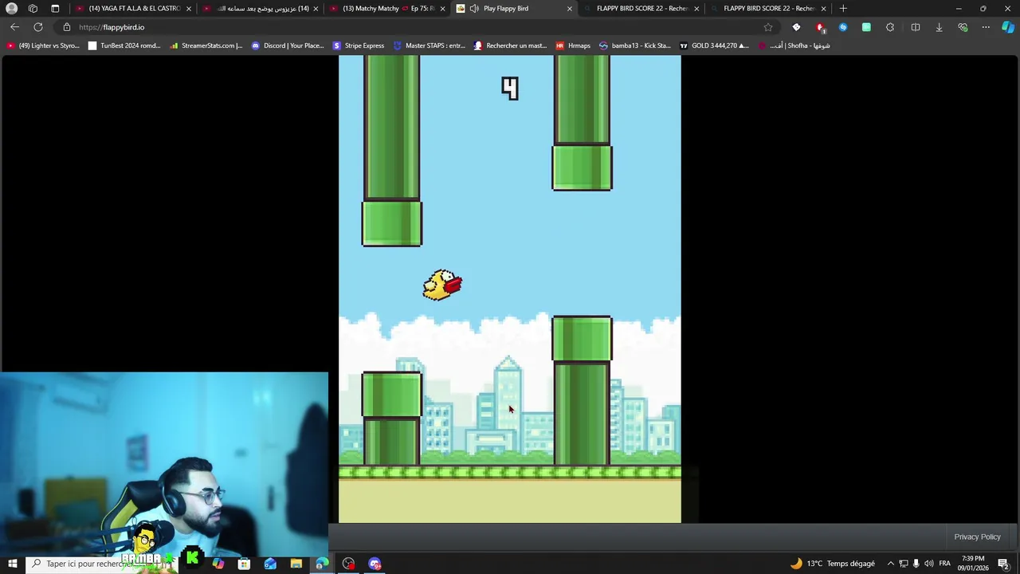Open Microsoft 365 Copilot taskbar icon
This screenshot has height=574, width=1020.
(x=218, y=564)
